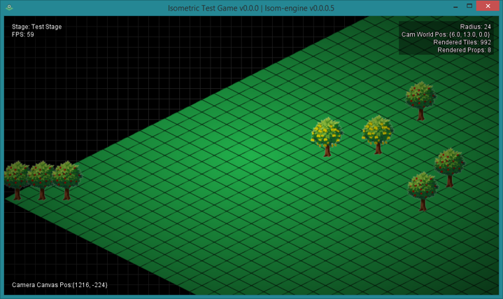Click the 'Rendered Props: 8' text
Viewport: 503px width, 299px height.
point(464,50)
